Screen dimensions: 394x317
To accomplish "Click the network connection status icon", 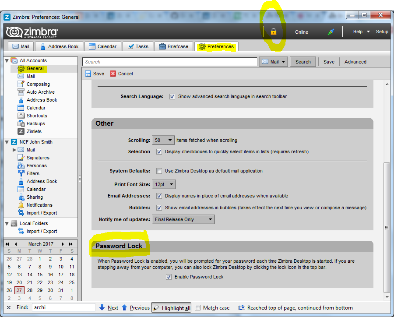I will pyautogui.click(x=331, y=32).
